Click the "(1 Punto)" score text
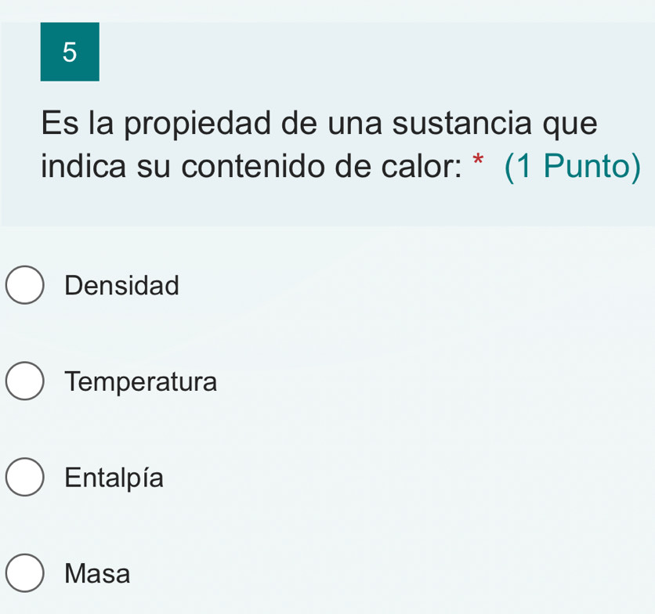Image resolution: width=655 pixels, height=614 pixels. (573, 168)
